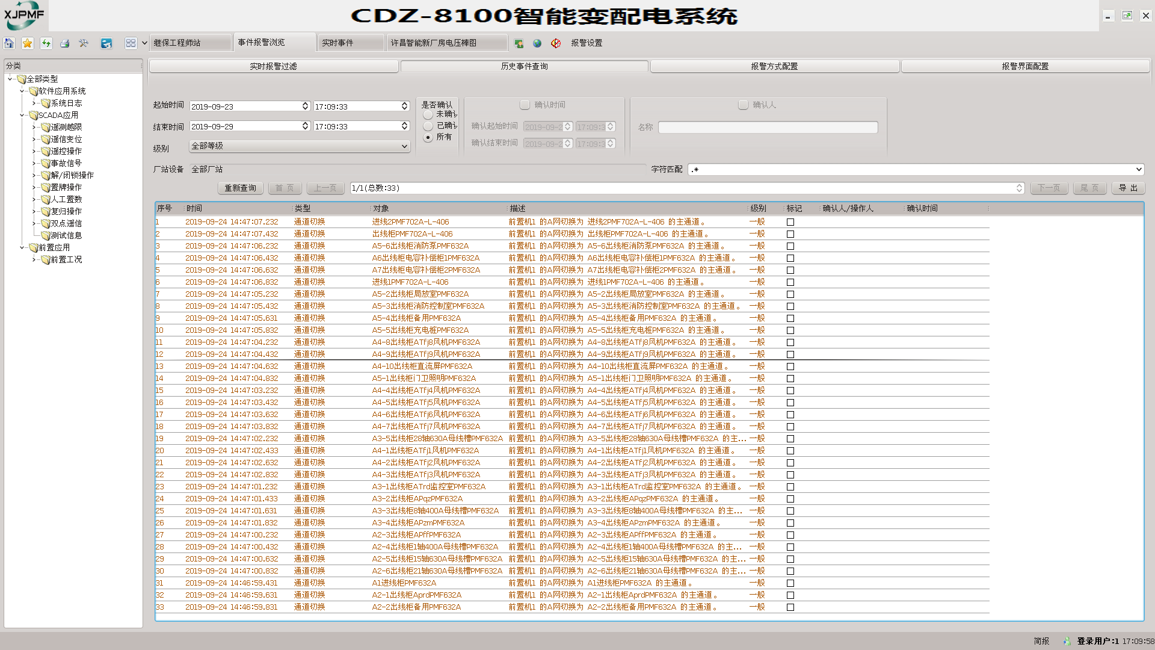Select 遥控操作 in the category tree
1155x650 pixels.
coord(66,151)
